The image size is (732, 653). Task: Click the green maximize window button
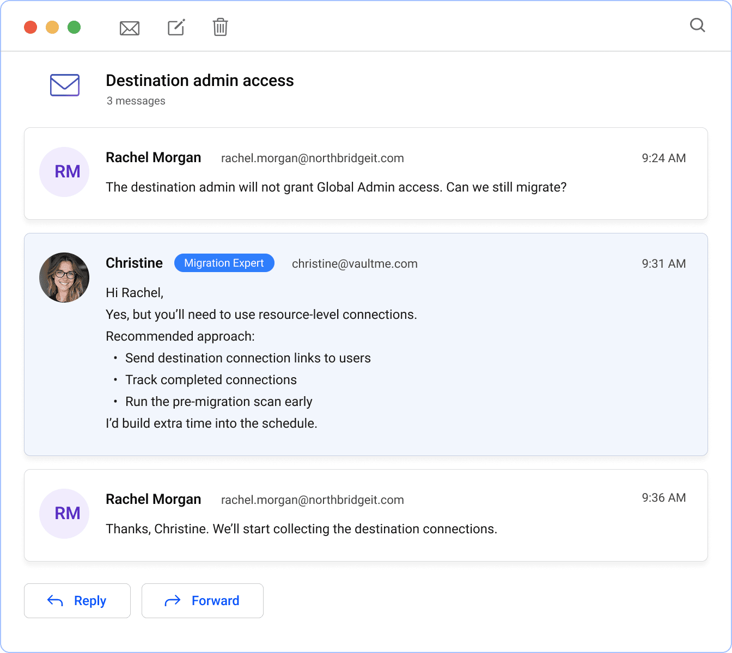74,27
